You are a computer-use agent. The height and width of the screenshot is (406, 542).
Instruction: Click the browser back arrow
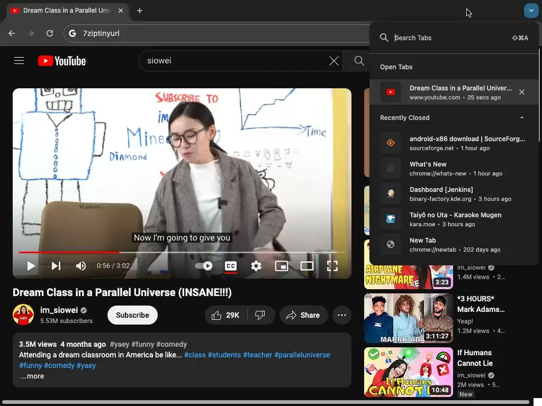[x=12, y=33]
